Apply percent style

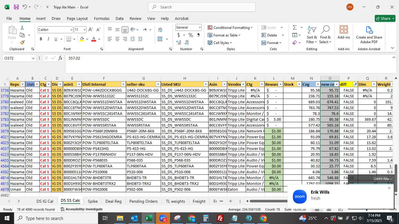coord(191,35)
